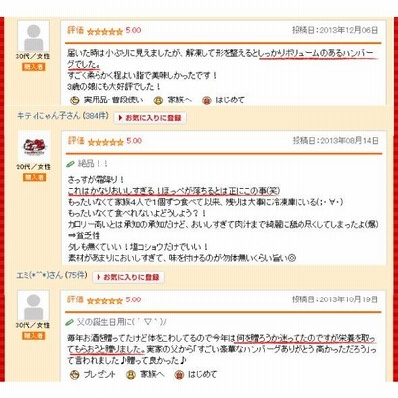Open エミ(*^^*)さん reviewer profile link

[40, 276]
